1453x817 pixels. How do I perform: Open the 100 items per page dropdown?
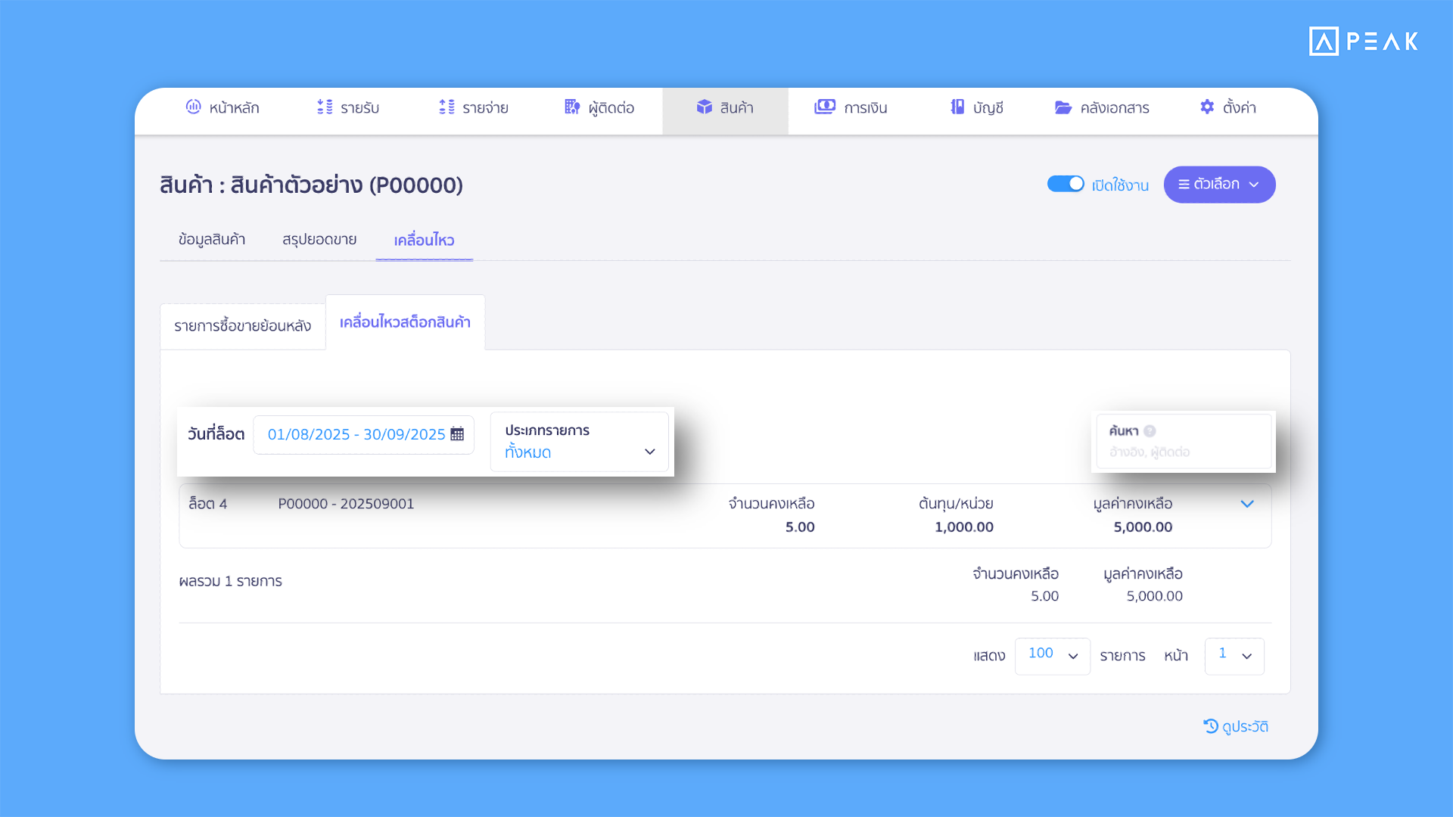pyautogui.click(x=1052, y=655)
